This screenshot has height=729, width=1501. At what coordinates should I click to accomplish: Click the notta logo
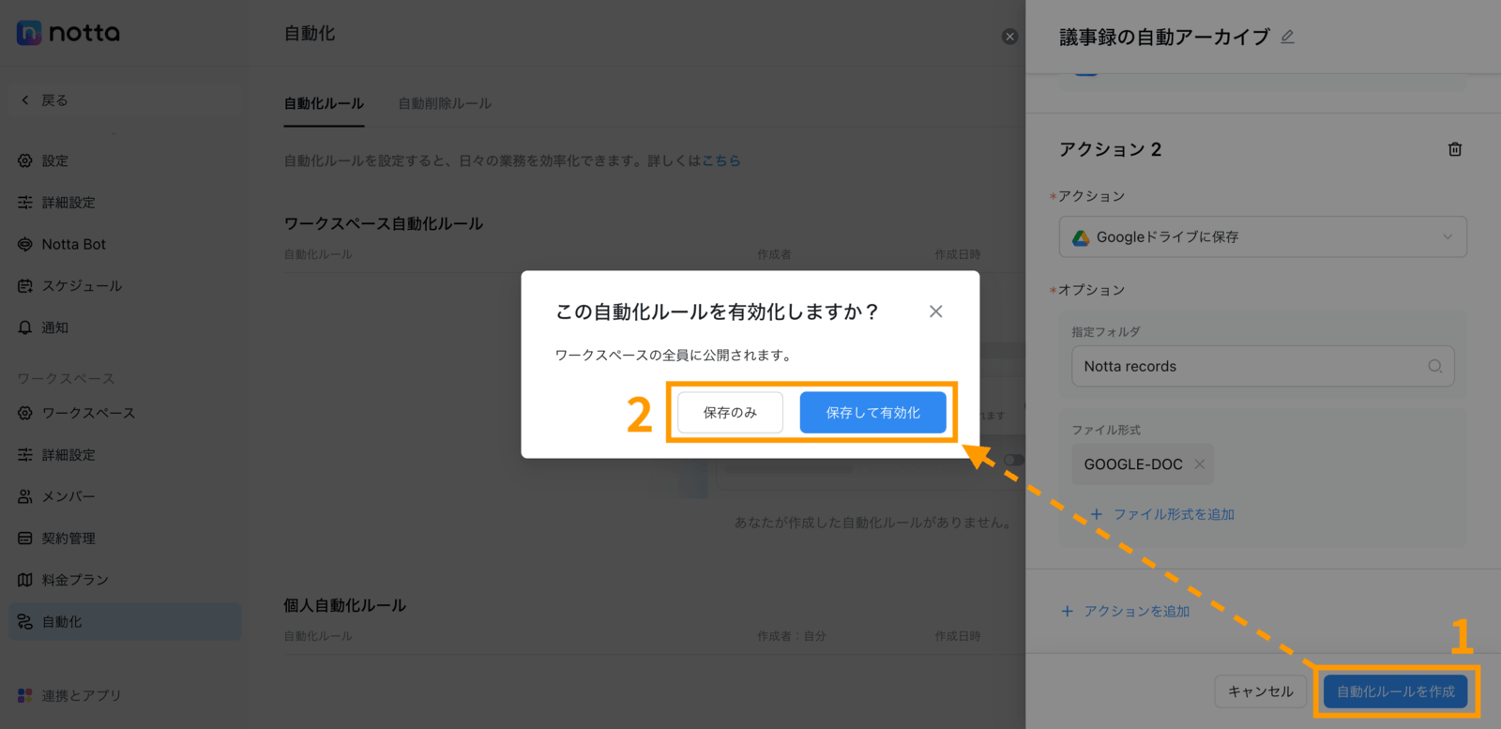(68, 33)
